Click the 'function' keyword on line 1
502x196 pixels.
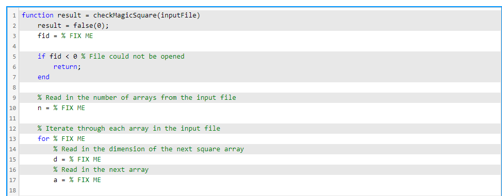[x=38, y=15]
